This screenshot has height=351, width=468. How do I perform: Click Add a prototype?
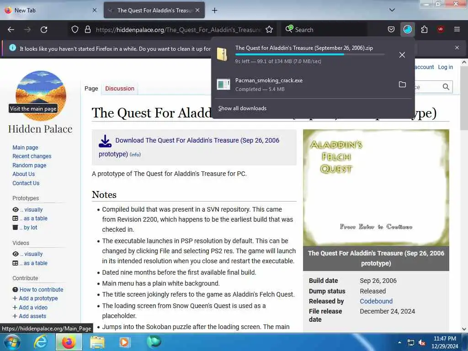(38, 298)
